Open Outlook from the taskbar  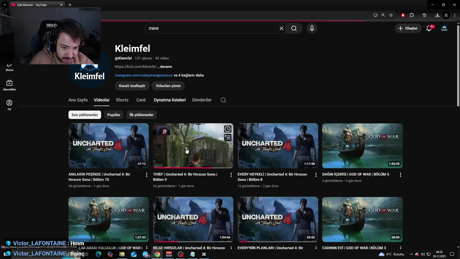pos(134,254)
